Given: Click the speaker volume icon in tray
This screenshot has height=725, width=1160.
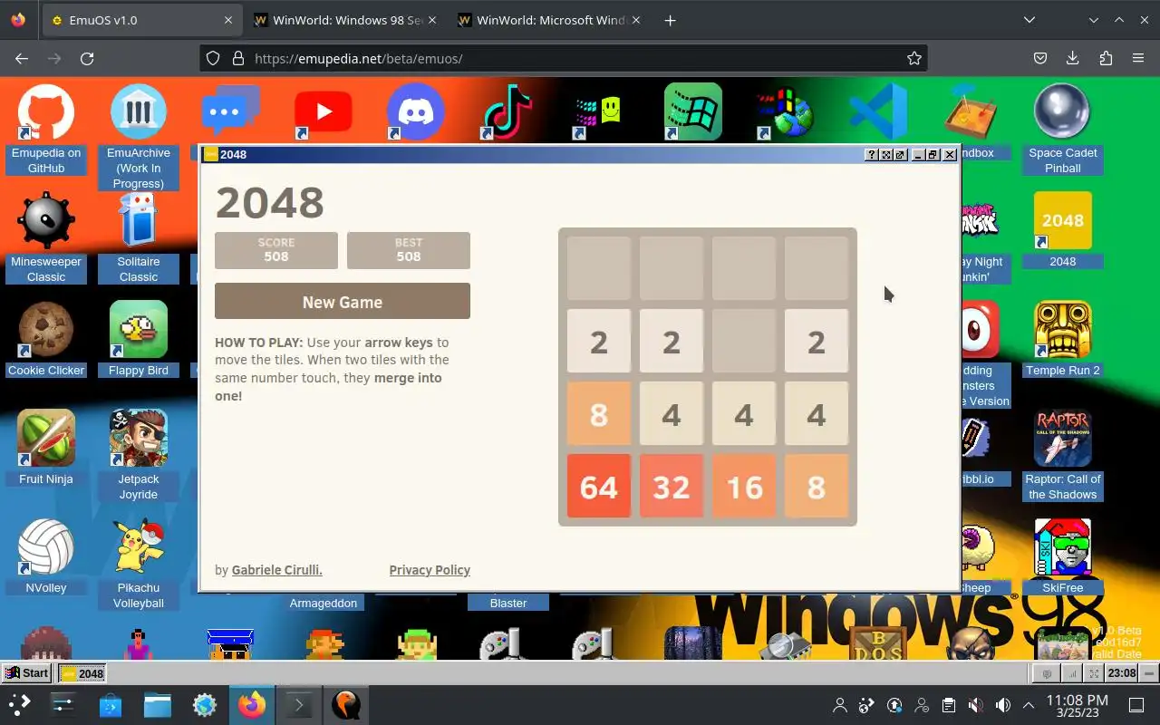Looking at the screenshot, I should pyautogui.click(x=1002, y=705).
